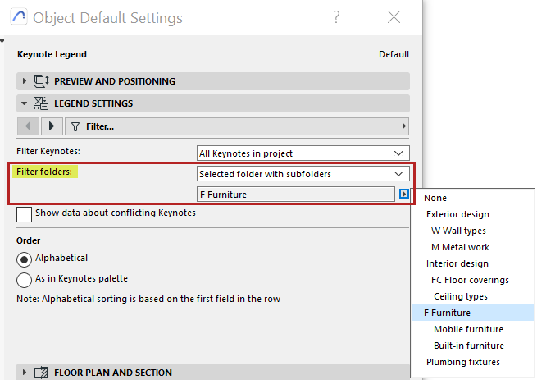Viewport: 537px width, 380px height.
Task: Click the Filter folders: label
Action: pos(44,172)
